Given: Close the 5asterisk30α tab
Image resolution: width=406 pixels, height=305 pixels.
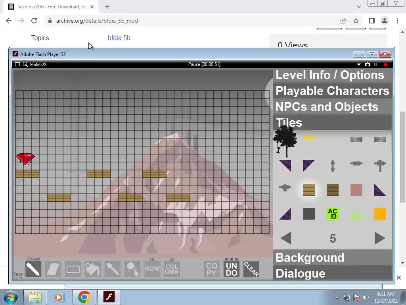Looking at the screenshot, I should tap(92, 7).
